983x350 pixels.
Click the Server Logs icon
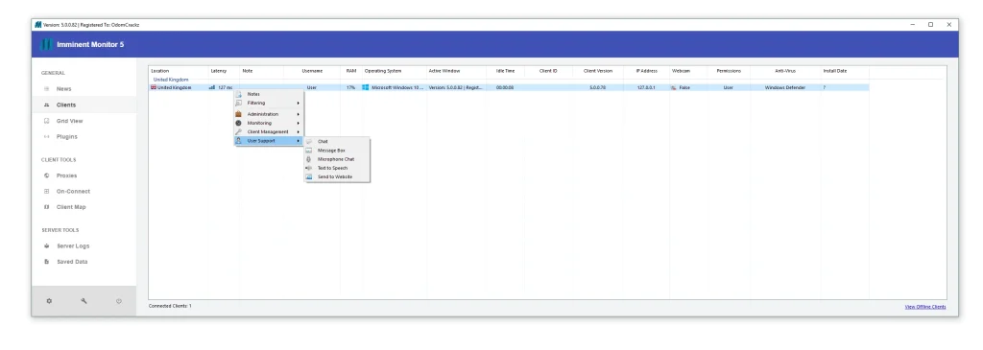click(x=46, y=246)
